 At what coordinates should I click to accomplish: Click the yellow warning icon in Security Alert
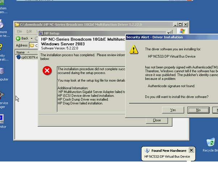click(134, 49)
